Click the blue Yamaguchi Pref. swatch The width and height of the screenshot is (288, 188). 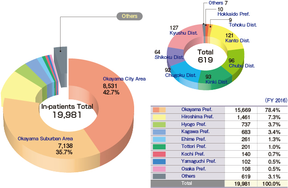159,161
